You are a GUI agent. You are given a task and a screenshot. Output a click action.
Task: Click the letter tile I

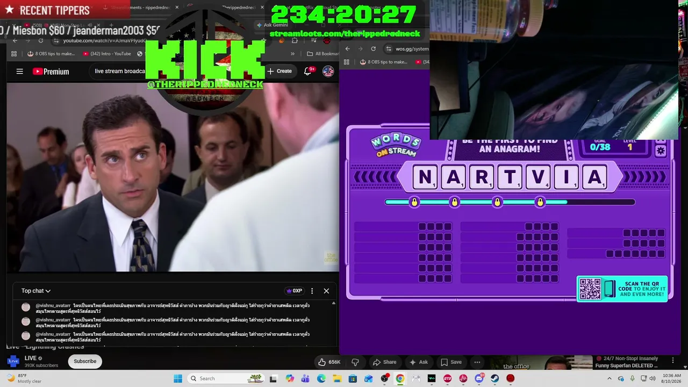pyautogui.click(x=567, y=177)
